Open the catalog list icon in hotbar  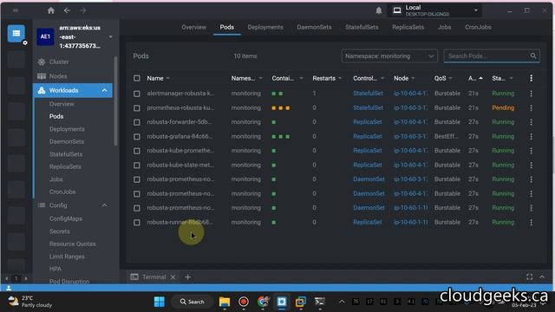pyautogui.click(x=16, y=33)
